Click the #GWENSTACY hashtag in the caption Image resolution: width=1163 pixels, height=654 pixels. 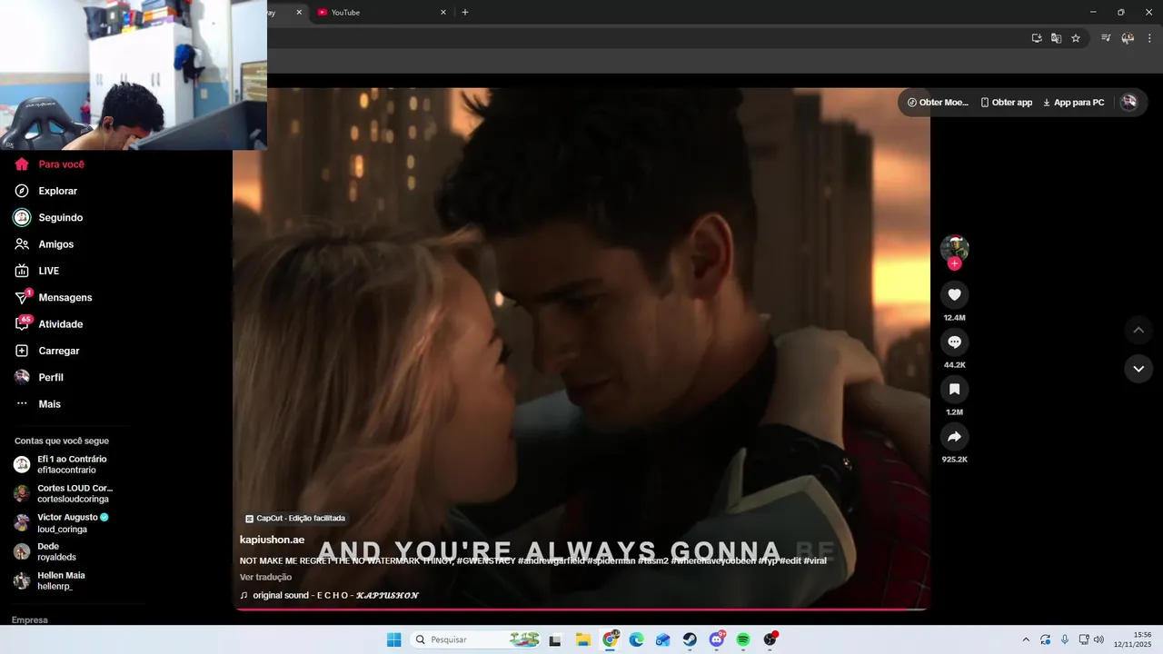pyautogui.click(x=486, y=561)
